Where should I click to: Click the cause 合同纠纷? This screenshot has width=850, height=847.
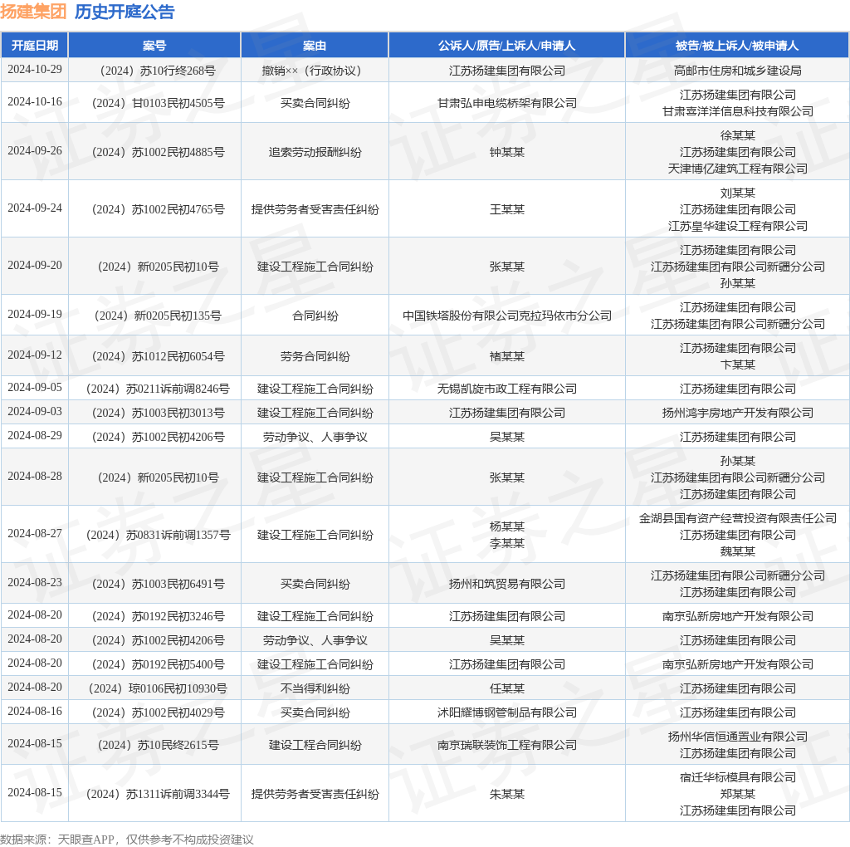315,316
